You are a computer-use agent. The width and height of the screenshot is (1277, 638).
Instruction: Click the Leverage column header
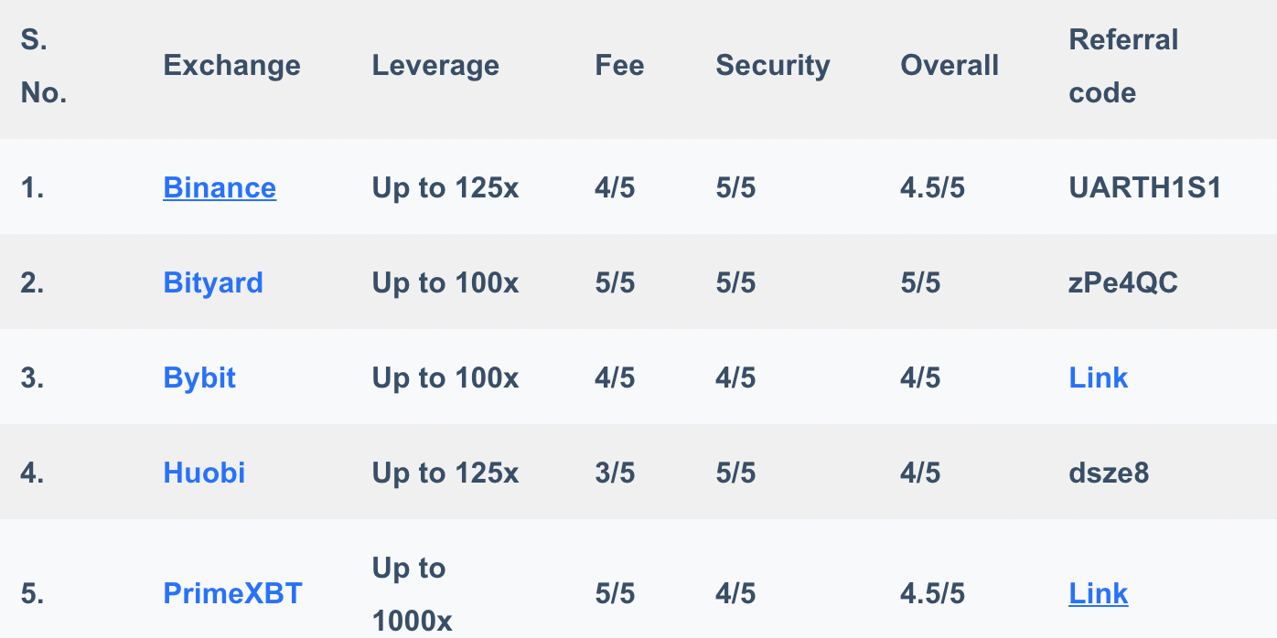click(435, 66)
